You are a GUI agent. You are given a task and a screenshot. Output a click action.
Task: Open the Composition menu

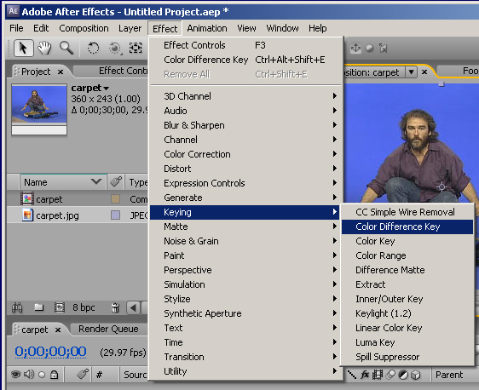pyautogui.click(x=84, y=28)
